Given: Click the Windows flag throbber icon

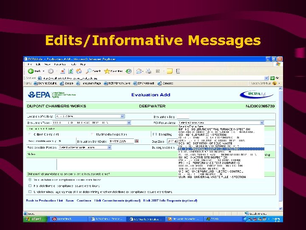Looking at the screenshot, I should click(x=278, y=64).
